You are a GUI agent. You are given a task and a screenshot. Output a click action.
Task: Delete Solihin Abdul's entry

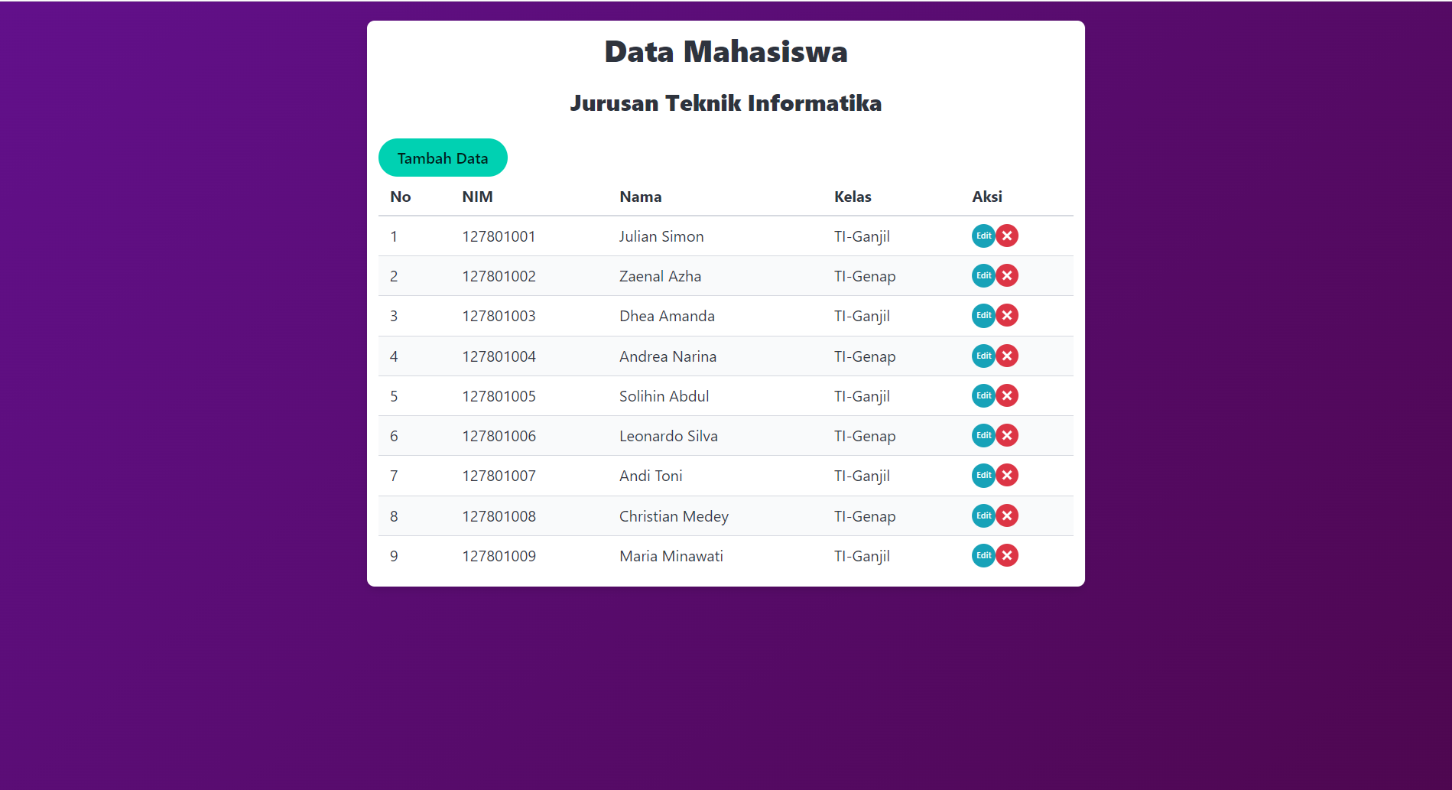(1007, 395)
